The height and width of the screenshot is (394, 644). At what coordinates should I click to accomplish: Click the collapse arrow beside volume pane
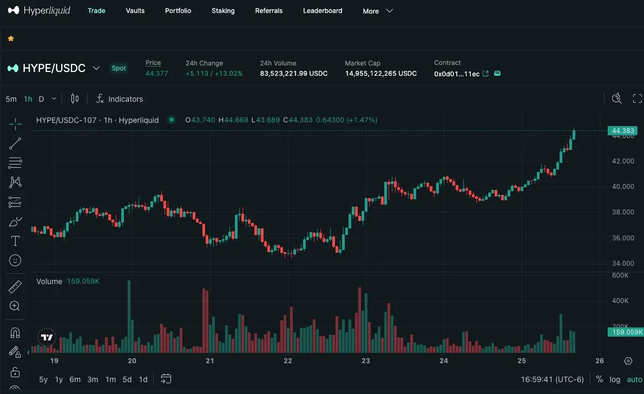(x=28, y=352)
